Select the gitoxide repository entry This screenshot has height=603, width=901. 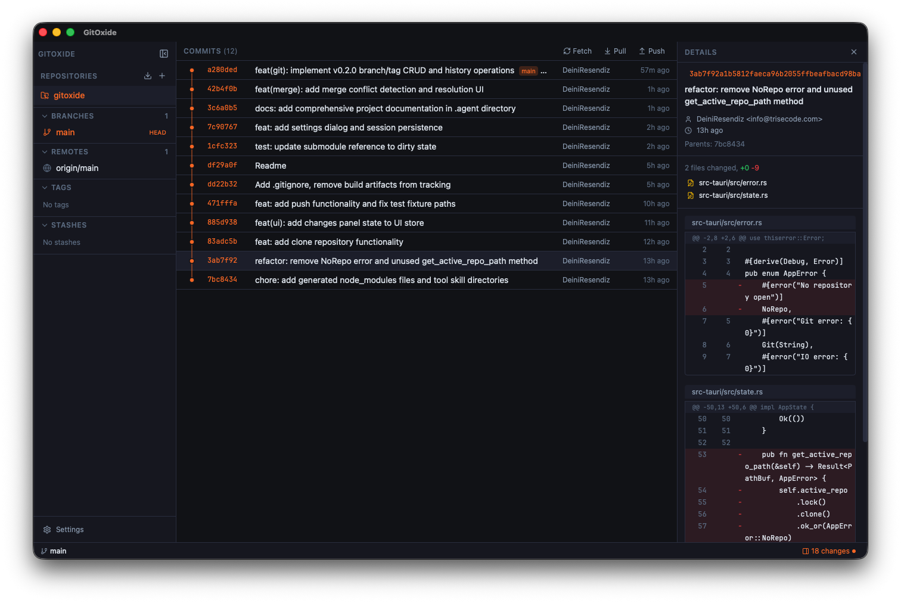click(x=104, y=95)
